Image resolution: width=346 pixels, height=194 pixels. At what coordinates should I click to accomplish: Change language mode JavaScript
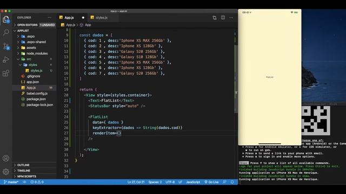point(193,182)
